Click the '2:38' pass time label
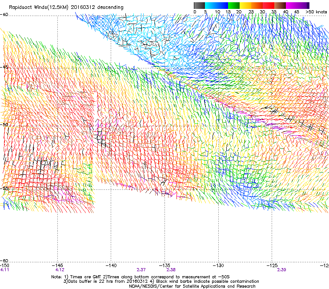 pos(171,270)
